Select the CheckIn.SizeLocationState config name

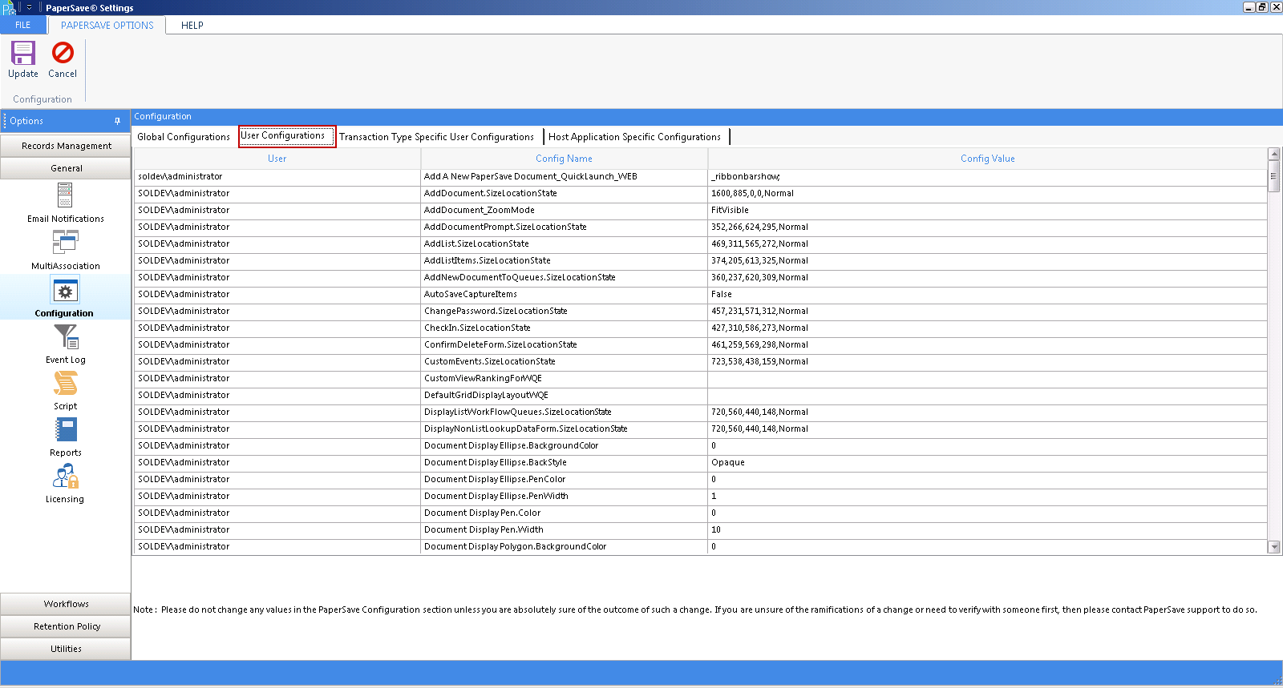coord(564,328)
